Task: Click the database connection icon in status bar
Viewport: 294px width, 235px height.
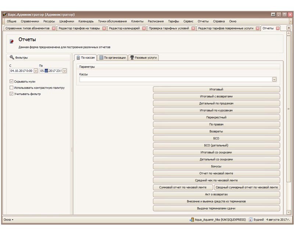Action: tap(191, 220)
